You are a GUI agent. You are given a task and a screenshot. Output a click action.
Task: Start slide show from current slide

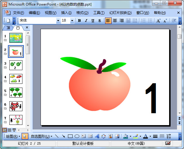coord(14,130)
